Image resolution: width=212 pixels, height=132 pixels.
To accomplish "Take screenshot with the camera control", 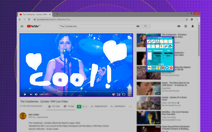I will point(163,68).
